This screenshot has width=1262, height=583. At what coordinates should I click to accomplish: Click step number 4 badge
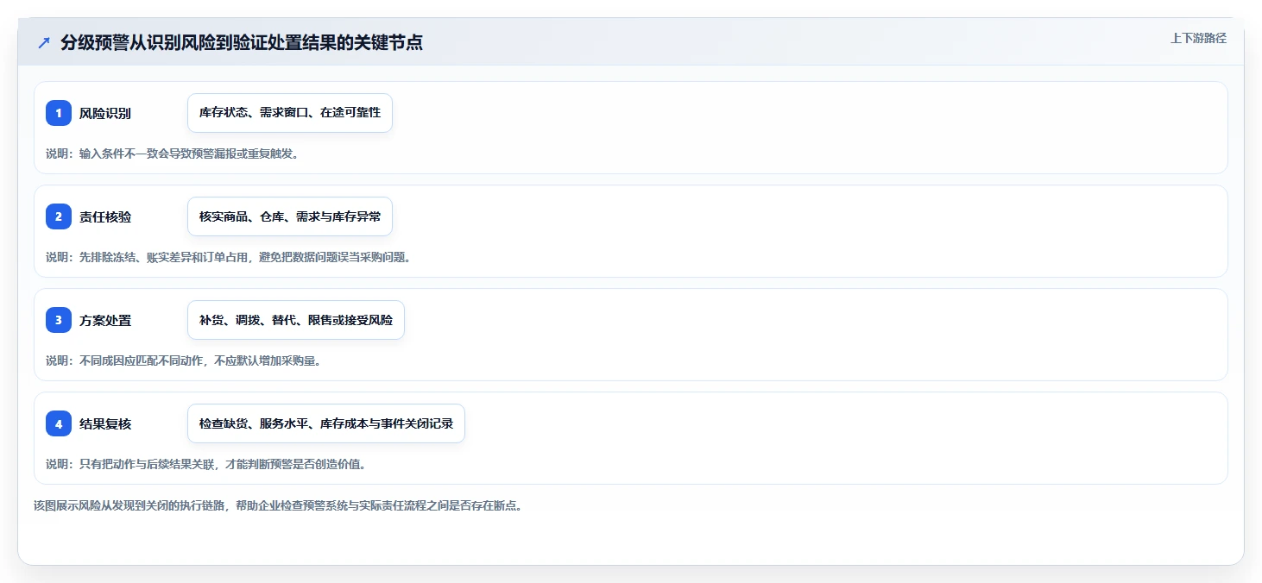pos(59,423)
